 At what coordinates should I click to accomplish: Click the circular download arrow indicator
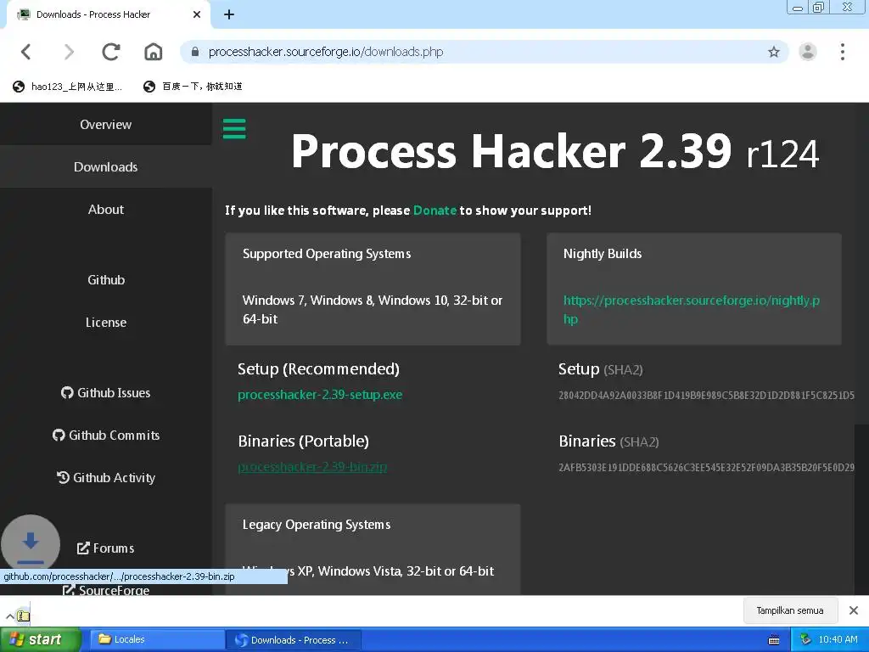pyautogui.click(x=31, y=544)
